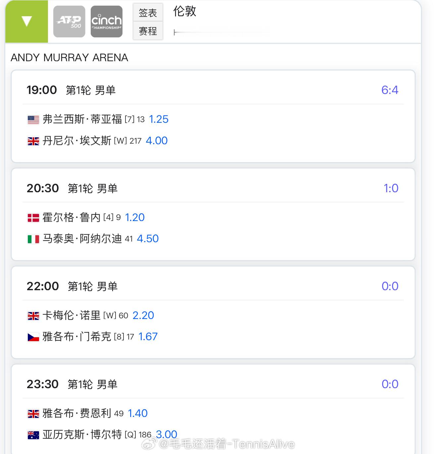The height and width of the screenshot is (454, 437).
Task: Switch to the 签表 draw tab
Action: (x=148, y=13)
